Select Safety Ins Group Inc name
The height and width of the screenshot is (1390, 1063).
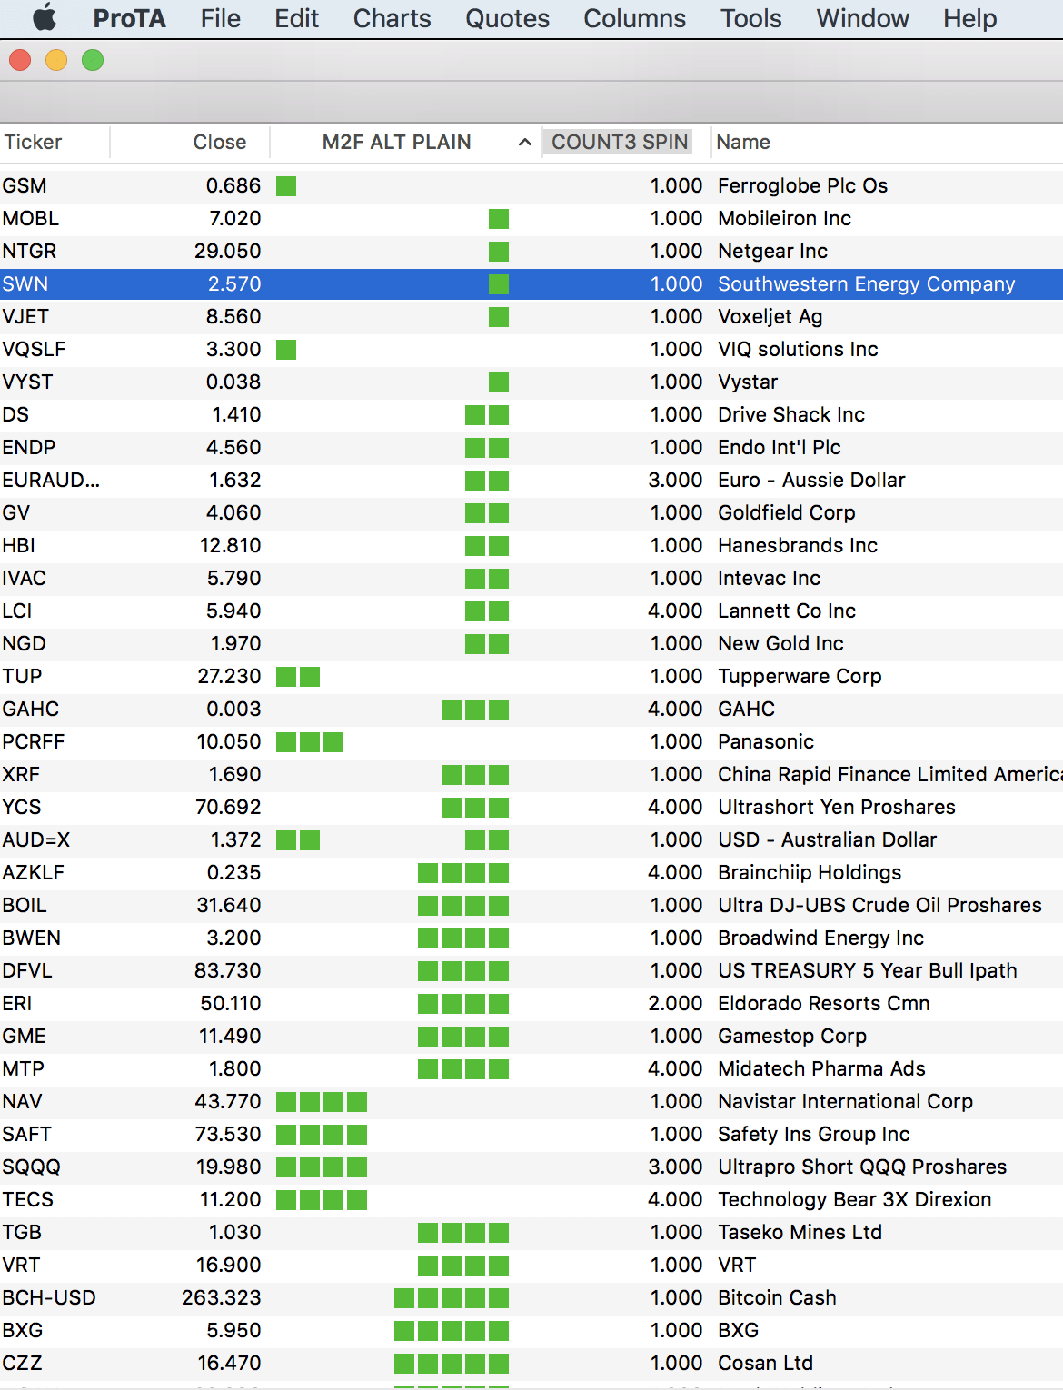(814, 1135)
